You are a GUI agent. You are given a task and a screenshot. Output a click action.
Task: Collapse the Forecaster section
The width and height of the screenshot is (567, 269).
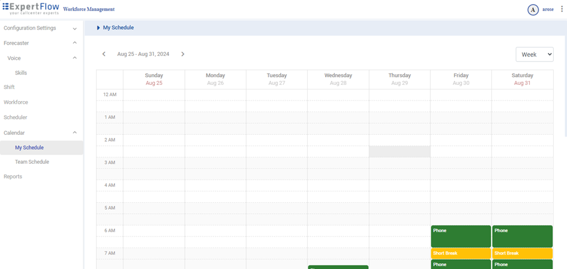[x=74, y=43]
